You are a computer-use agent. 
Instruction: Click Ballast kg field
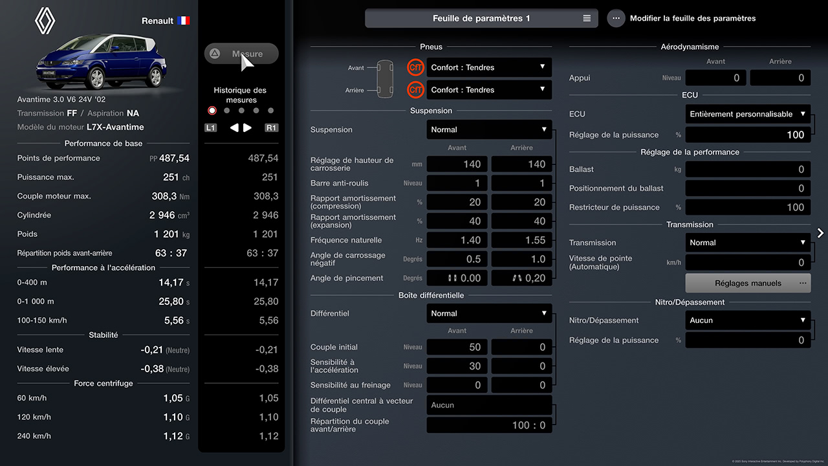(x=748, y=170)
